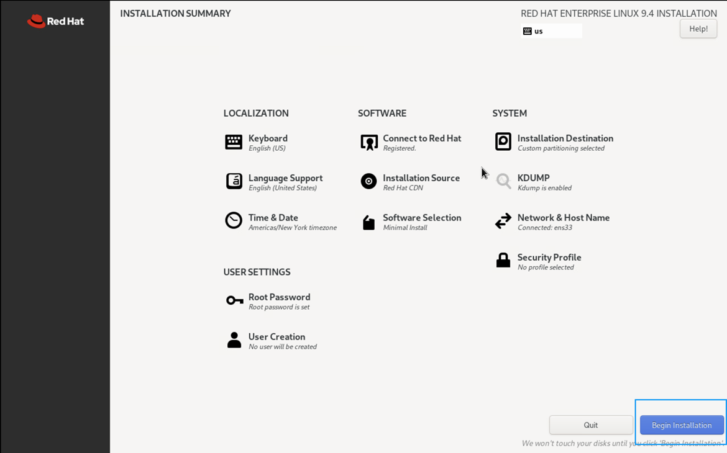The height and width of the screenshot is (453, 727).
Task: Open the Connect to Red Hat certificate icon
Action: click(369, 142)
